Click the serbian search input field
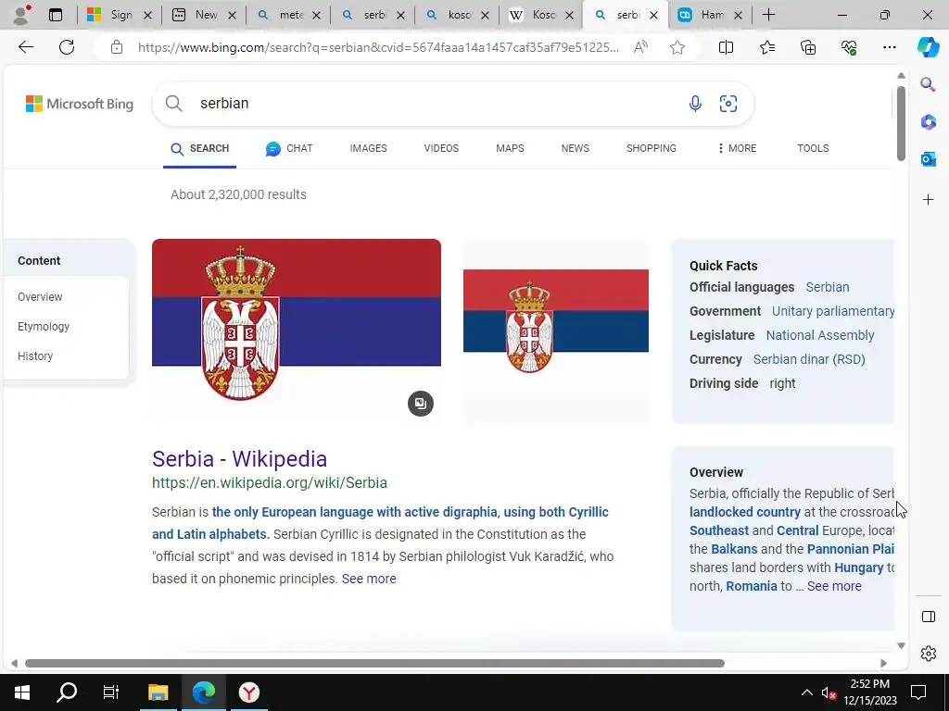Screen dimensions: 949x711 tap(436, 104)
